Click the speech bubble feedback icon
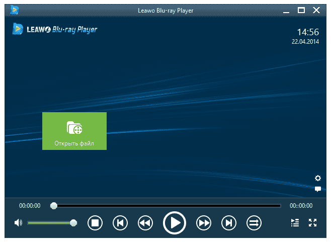The width and height of the screenshot is (331, 242). click(317, 189)
